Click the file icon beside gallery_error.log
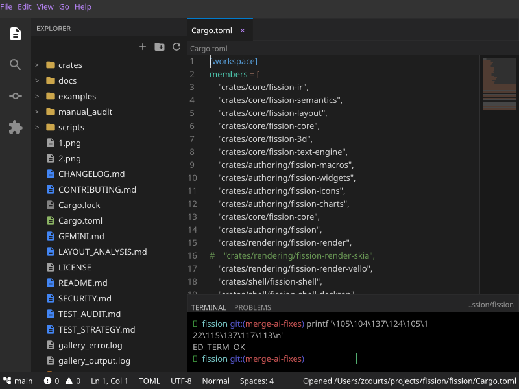Viewport: 519px width, 389px height. [51, 345]
